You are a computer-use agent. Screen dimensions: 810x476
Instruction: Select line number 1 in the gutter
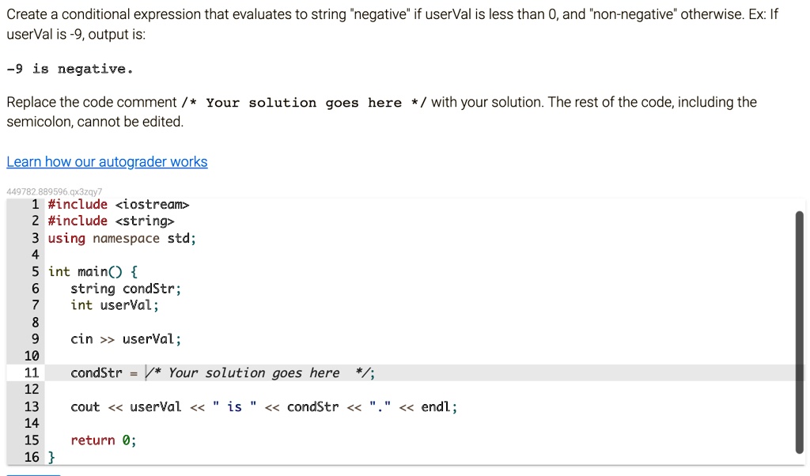coord(35,205)
